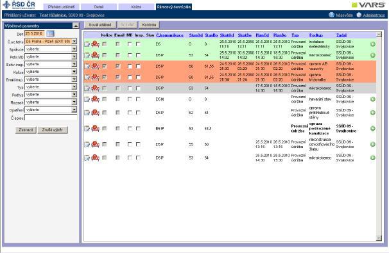Click the table's vertical scrollbar down arrow
The height and width of the screenshot is (253, 389).
point(379,238)
